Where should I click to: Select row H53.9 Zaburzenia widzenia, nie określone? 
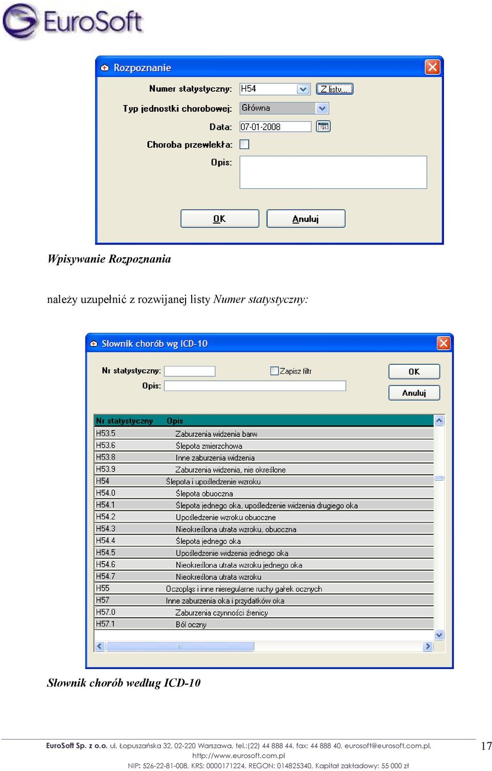click(x=264, y=469)
